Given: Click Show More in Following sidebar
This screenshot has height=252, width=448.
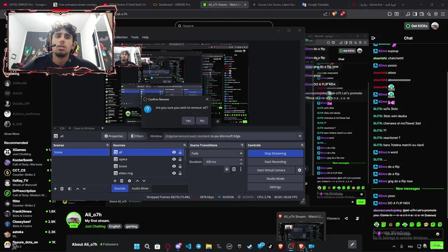Looking at the screenshot, I should tap(12, 134).
